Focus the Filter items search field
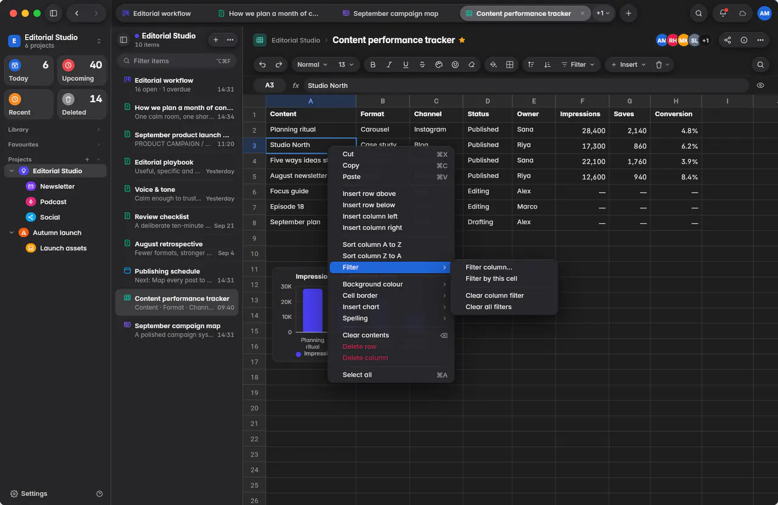The width and height of the screenshot is (778, 505). [176, 61]
